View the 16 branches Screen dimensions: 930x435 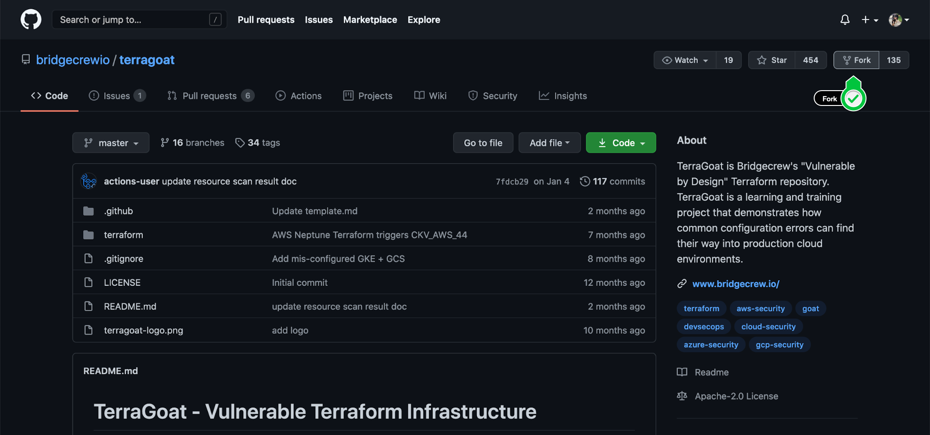tap(192, 143)
